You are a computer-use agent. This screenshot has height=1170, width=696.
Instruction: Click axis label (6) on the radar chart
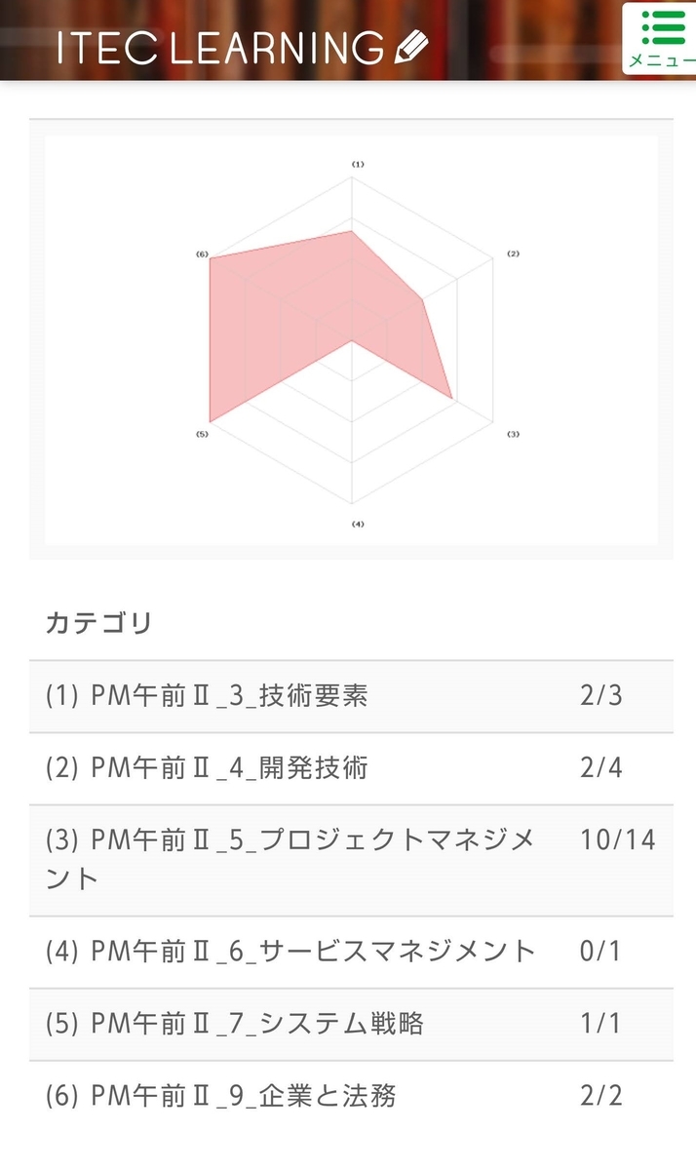click(200, 253)
